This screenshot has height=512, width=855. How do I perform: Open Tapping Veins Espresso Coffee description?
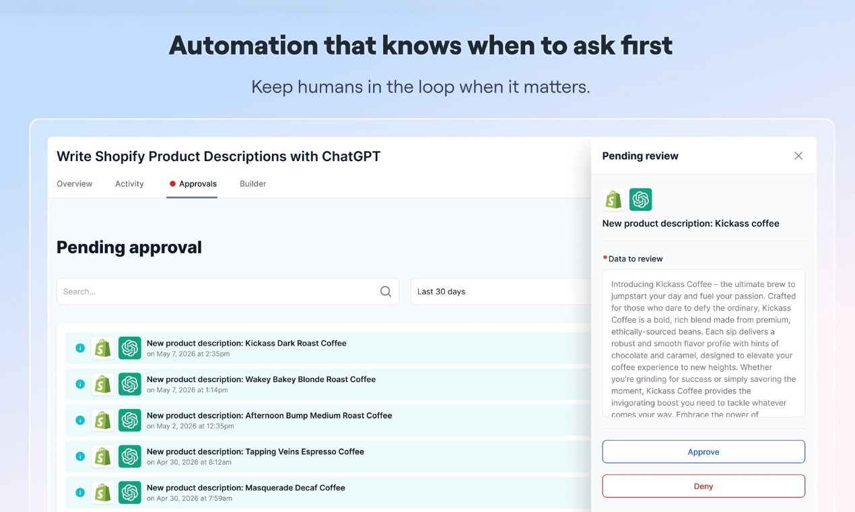click(255, 451)
